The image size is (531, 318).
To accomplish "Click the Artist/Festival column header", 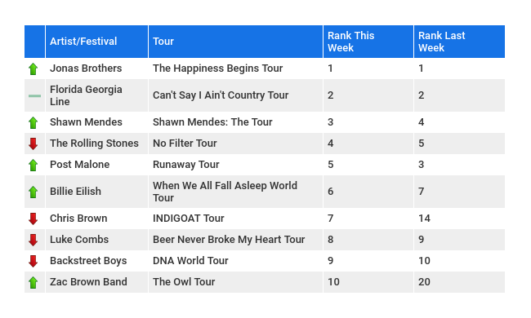I will click(x=97, y=42).
